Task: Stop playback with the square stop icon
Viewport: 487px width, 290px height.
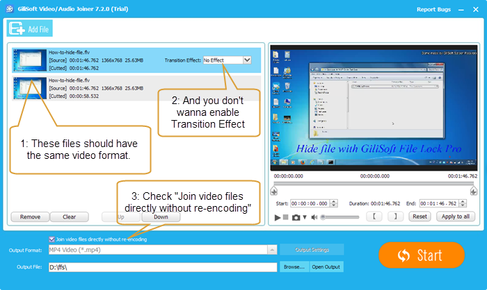Action: [x=287, y=217]
